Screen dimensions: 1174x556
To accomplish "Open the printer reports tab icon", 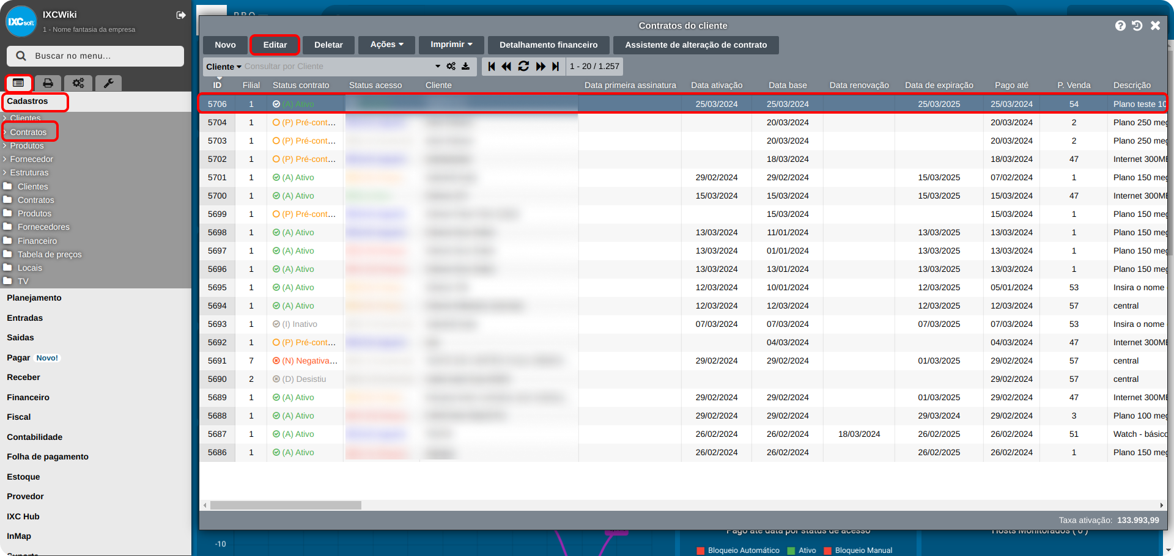I will [x=48, y=83].
